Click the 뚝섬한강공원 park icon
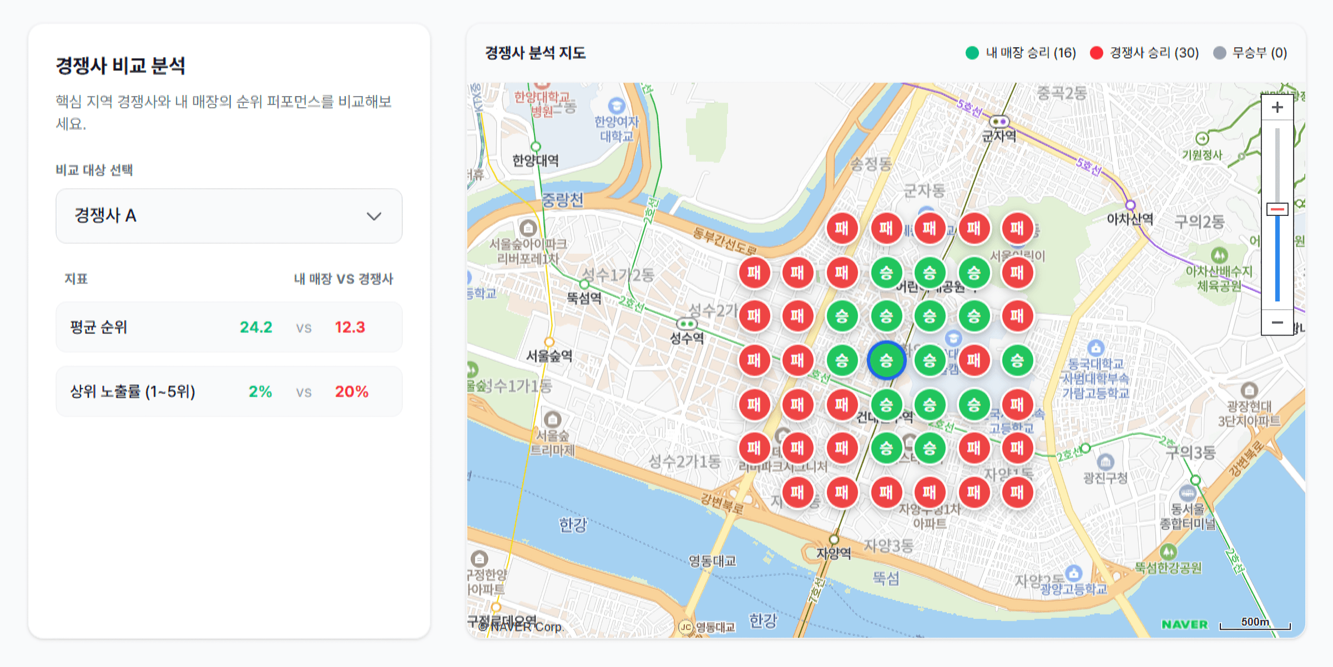The width and height of the screenshot is (1333, 667). point(1168,551)
